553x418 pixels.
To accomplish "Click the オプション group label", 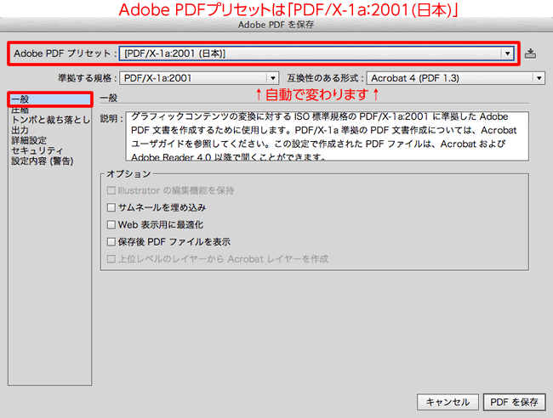I will click(128, 174).
